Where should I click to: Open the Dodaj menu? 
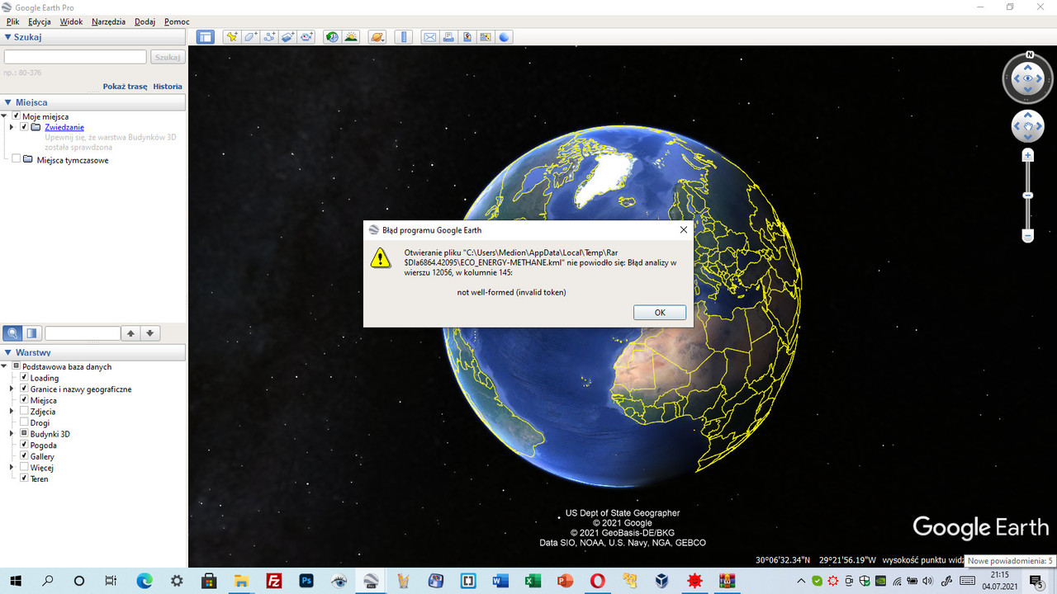tap(145, 21)
